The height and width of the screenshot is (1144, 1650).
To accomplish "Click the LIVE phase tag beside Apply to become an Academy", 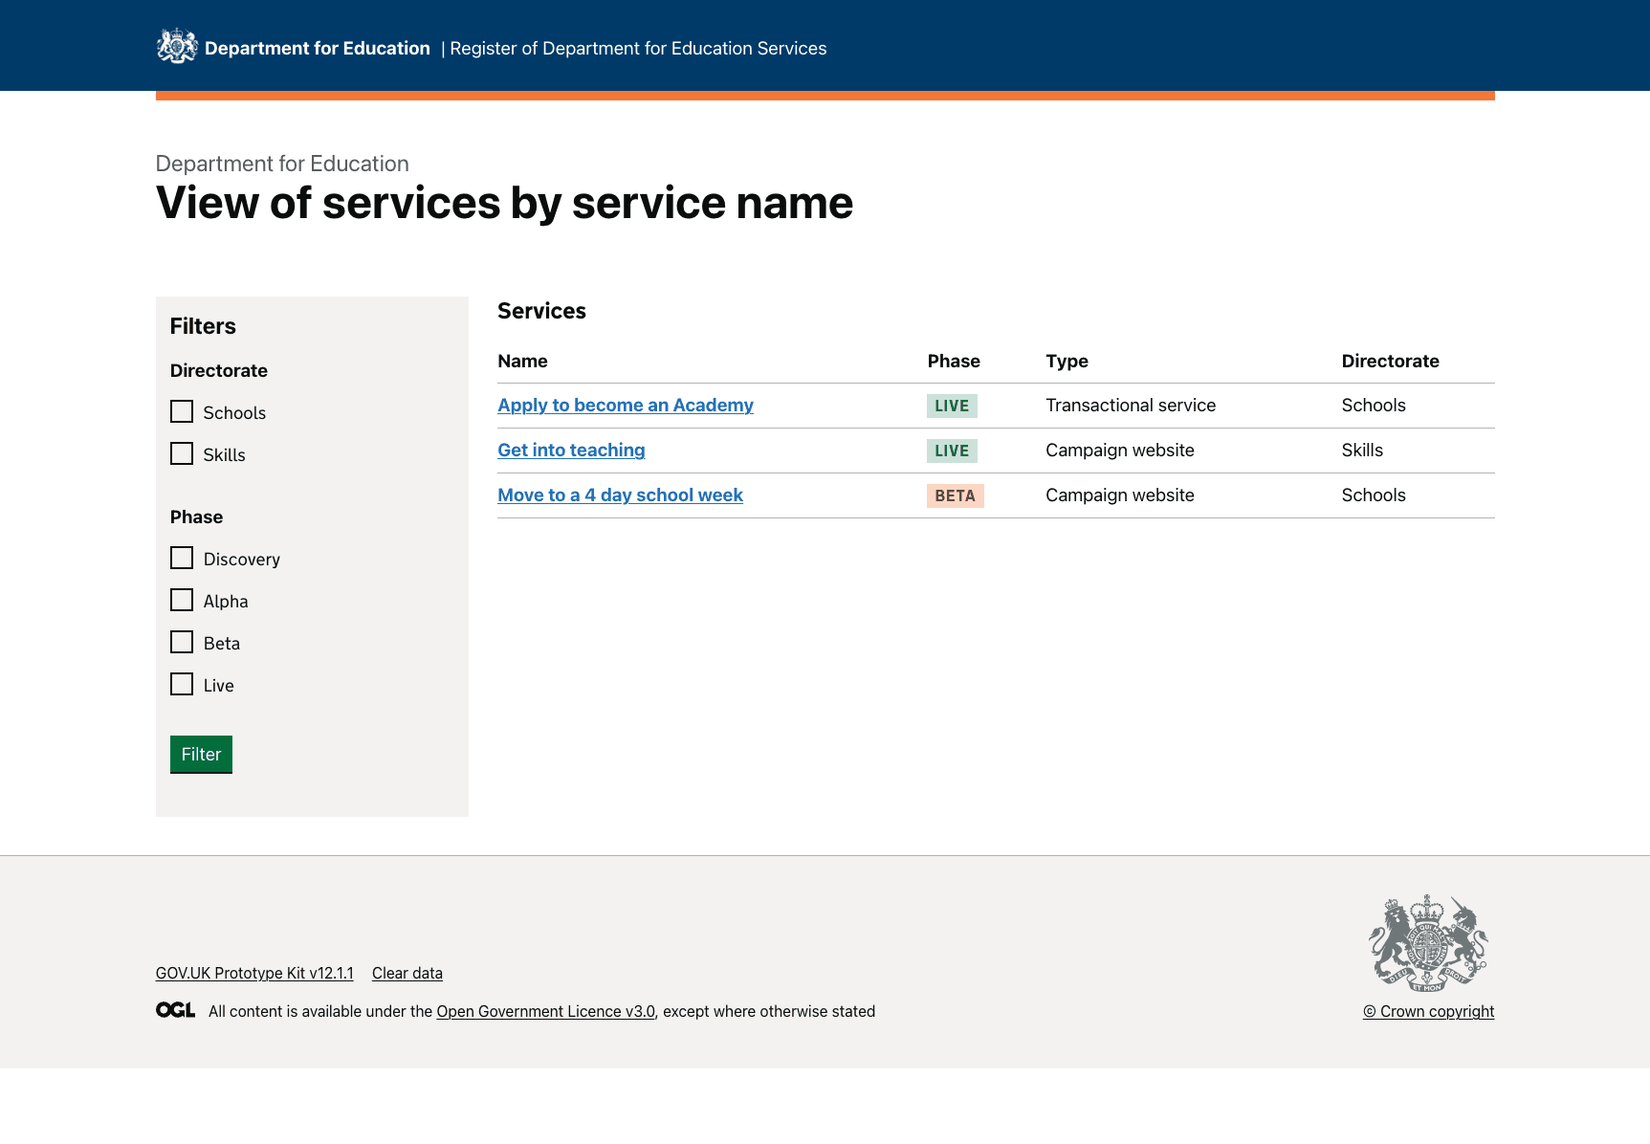I will pos(951,406).
